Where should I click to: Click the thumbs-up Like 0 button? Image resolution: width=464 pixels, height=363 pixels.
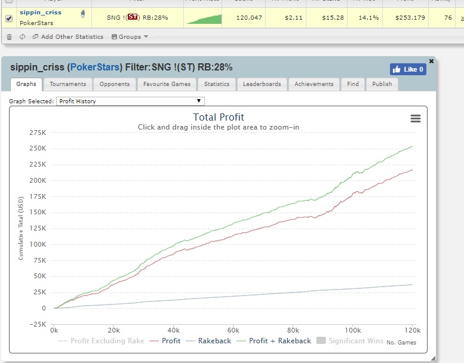click(x=408, y=69)
